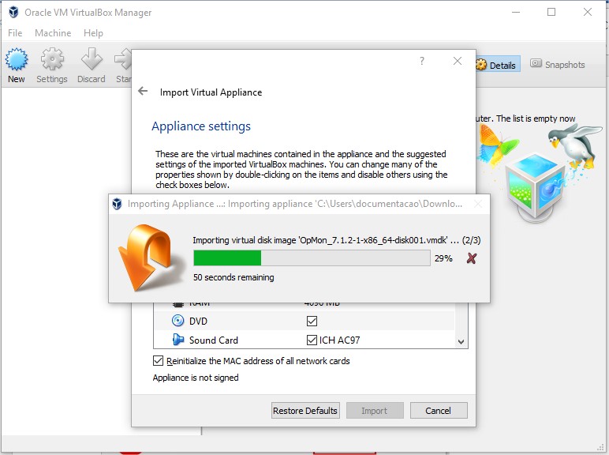The image size is (609, 455).
Task: Open the Settings gear toolbar icon
Action: tap(52, 62)
